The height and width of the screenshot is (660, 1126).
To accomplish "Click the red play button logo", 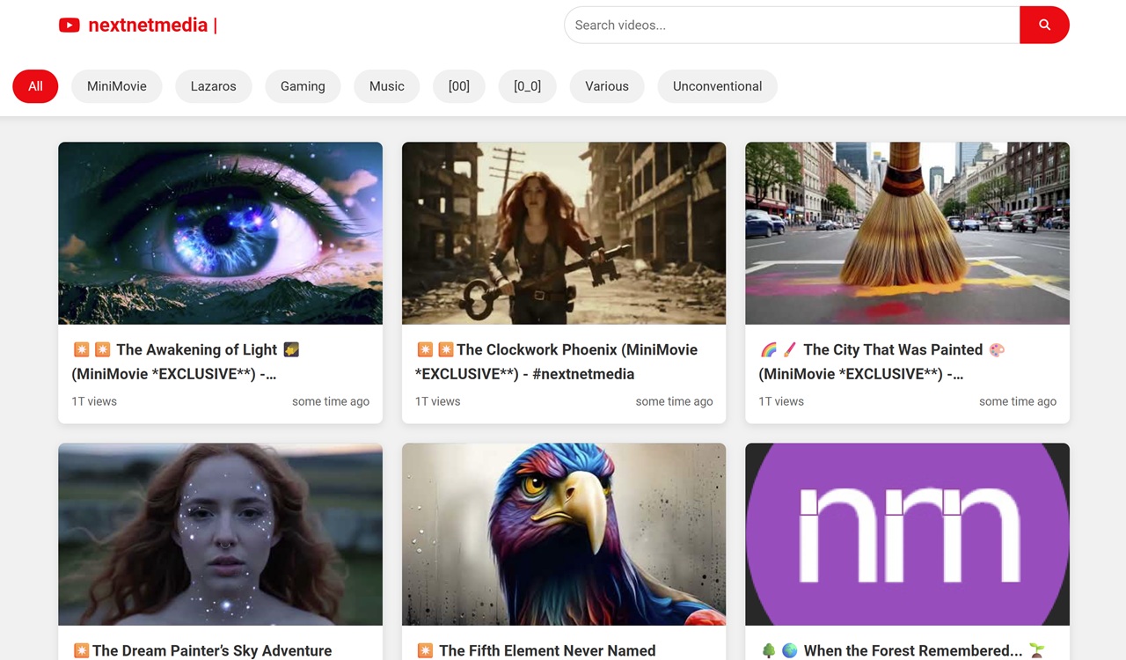I will click(x=69, y=25).
